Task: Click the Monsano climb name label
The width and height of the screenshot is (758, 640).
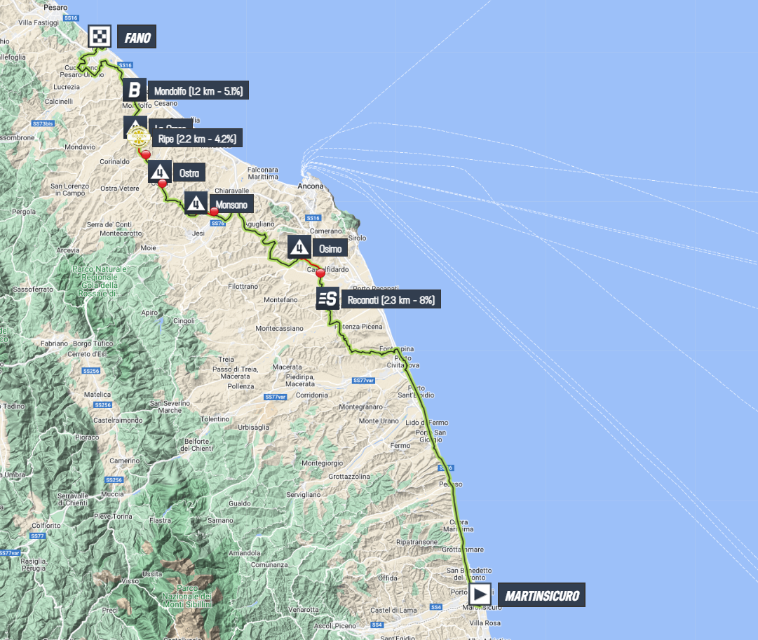Action: pos(229,203)
